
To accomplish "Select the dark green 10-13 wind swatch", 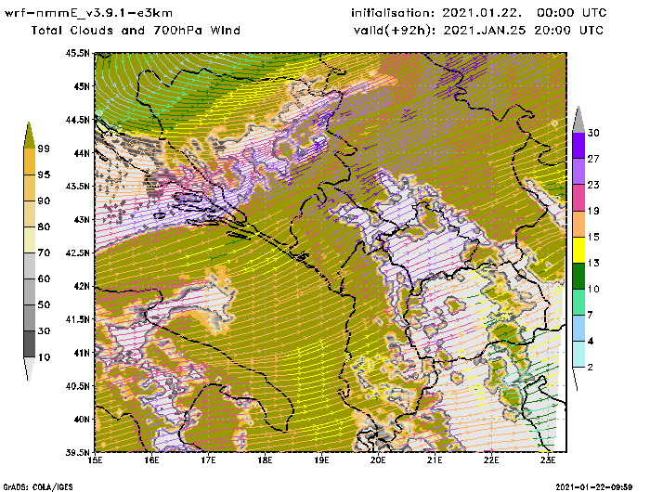I will [578, 276].
